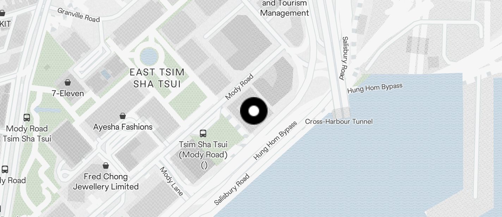This screenshot has width=502, height=217.
Task: Click the Cross-Harbour Tunnel label
Action: pyautogui.click(x=339, y=122)
